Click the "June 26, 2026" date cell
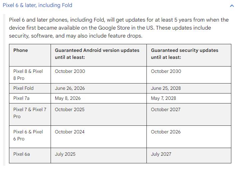The width and height of the screenshot is (236, 169). click(x=70, y=88)
